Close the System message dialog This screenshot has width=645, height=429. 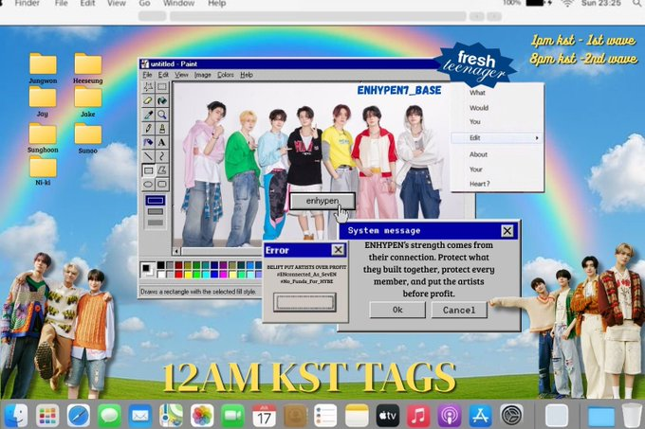pos(507,231)
